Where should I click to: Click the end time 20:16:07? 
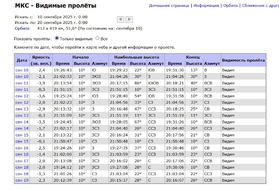pos(175,180)
